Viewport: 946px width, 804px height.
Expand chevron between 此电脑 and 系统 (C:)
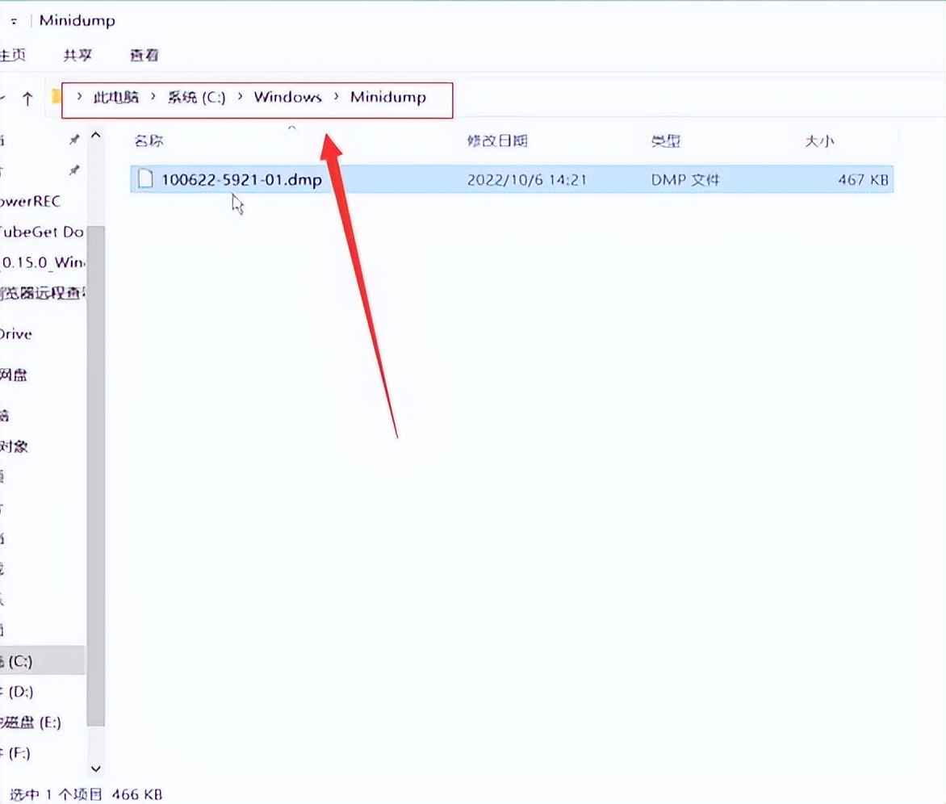(153, 97)
